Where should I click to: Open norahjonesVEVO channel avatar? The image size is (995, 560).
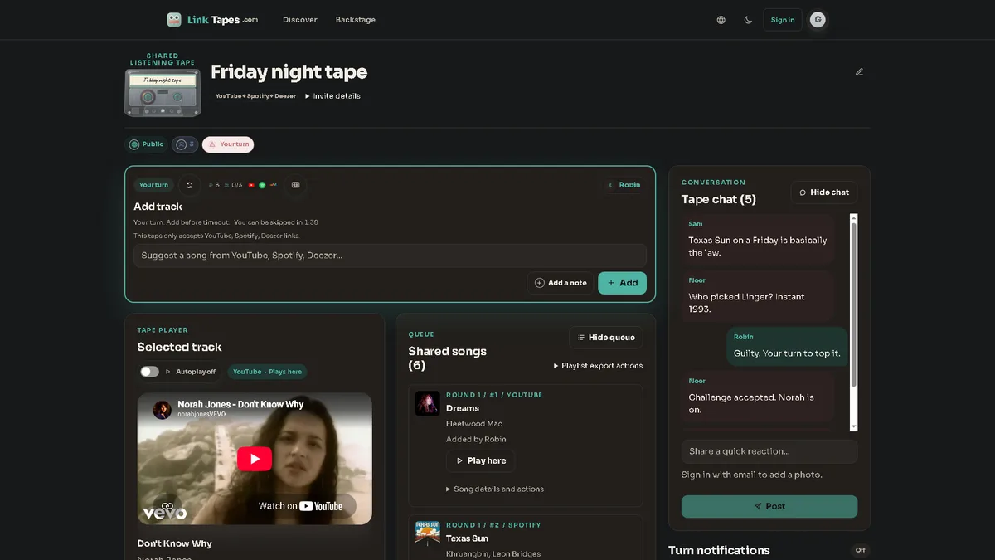162,410
